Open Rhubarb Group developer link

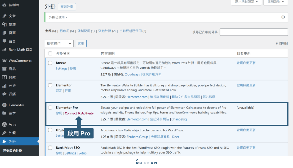click(137, 137)
